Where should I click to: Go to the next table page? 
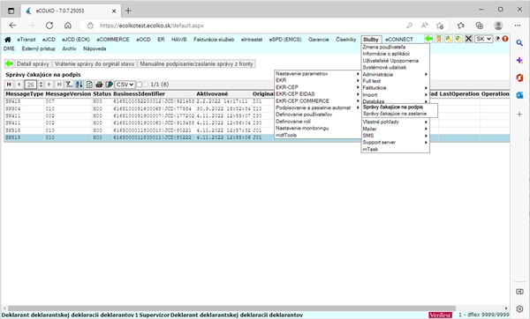(x=49, y=85)
